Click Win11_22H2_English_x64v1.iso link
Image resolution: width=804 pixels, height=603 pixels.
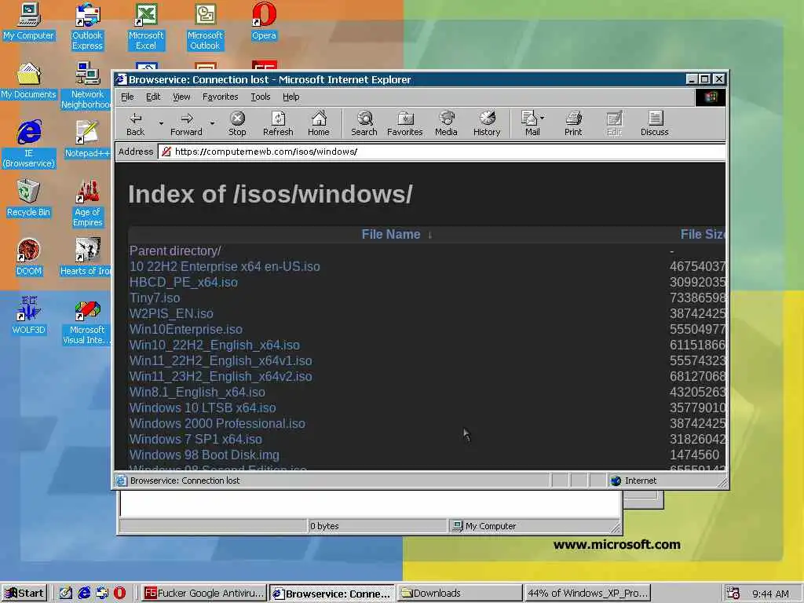point(221,361)
